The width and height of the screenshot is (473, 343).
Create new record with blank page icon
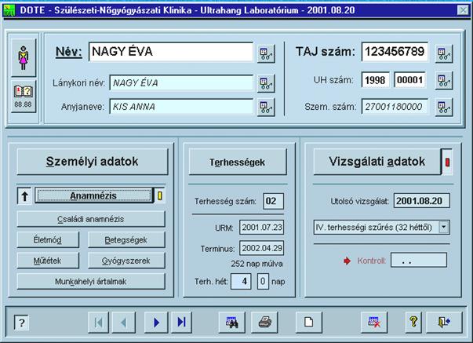309,323
